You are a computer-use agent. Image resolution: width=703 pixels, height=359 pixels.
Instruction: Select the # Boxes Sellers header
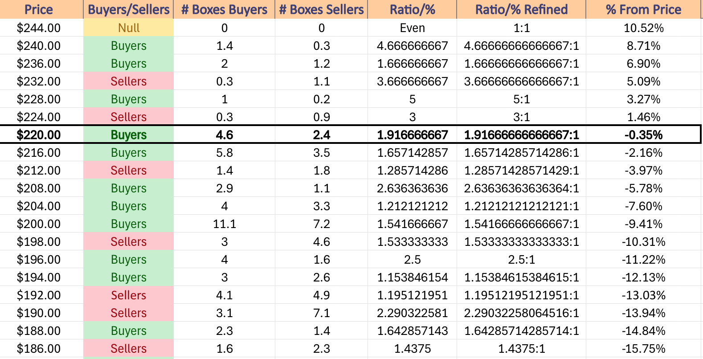point(322,9)
